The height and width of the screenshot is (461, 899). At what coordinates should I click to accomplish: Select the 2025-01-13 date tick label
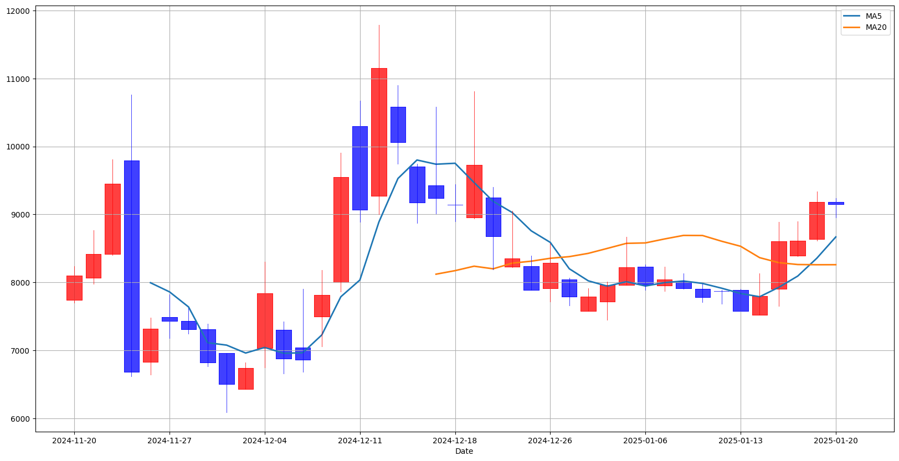point(741,441)
